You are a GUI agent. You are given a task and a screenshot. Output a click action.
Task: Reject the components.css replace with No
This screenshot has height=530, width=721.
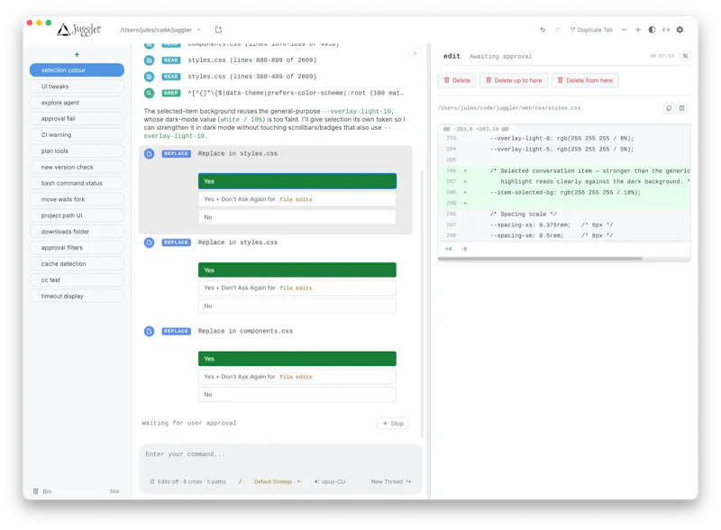(297, 395)
